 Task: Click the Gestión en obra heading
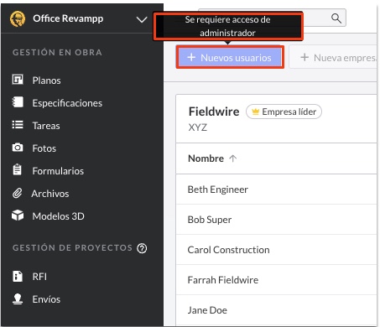[x=57, y=53]
